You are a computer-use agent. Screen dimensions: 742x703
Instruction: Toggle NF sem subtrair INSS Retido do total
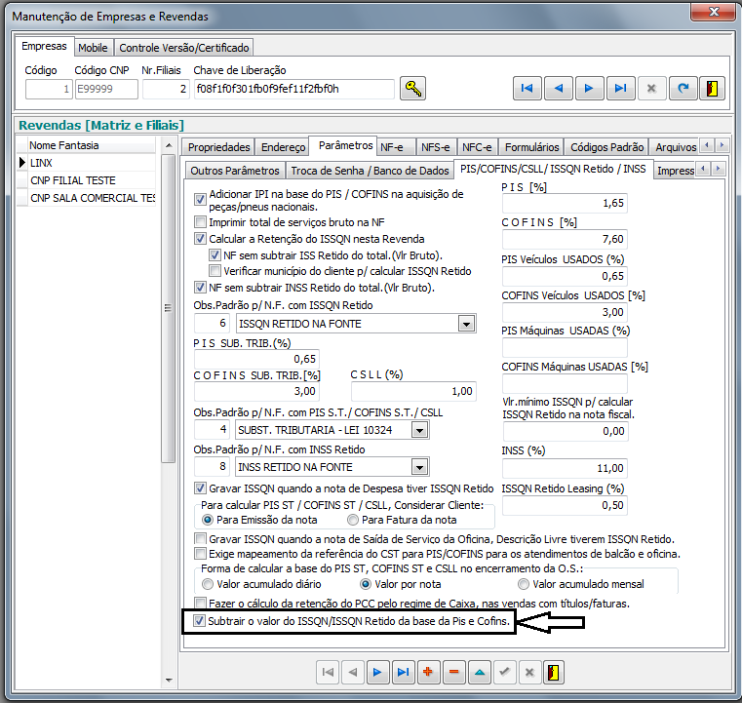[200, 288]
